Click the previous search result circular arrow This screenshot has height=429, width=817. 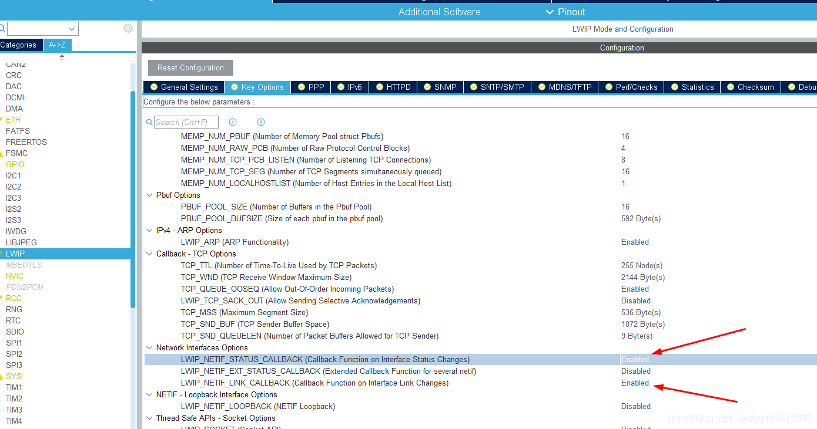pyautogui.click(x=233, y=122)
